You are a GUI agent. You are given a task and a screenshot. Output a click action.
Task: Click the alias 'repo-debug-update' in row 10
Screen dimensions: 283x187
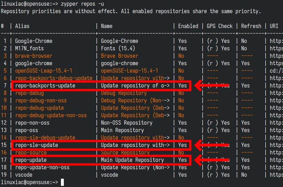[39, 108]
